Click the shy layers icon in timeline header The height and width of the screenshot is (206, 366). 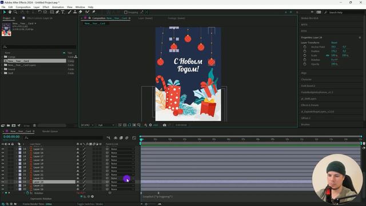[x=116, y=138]
